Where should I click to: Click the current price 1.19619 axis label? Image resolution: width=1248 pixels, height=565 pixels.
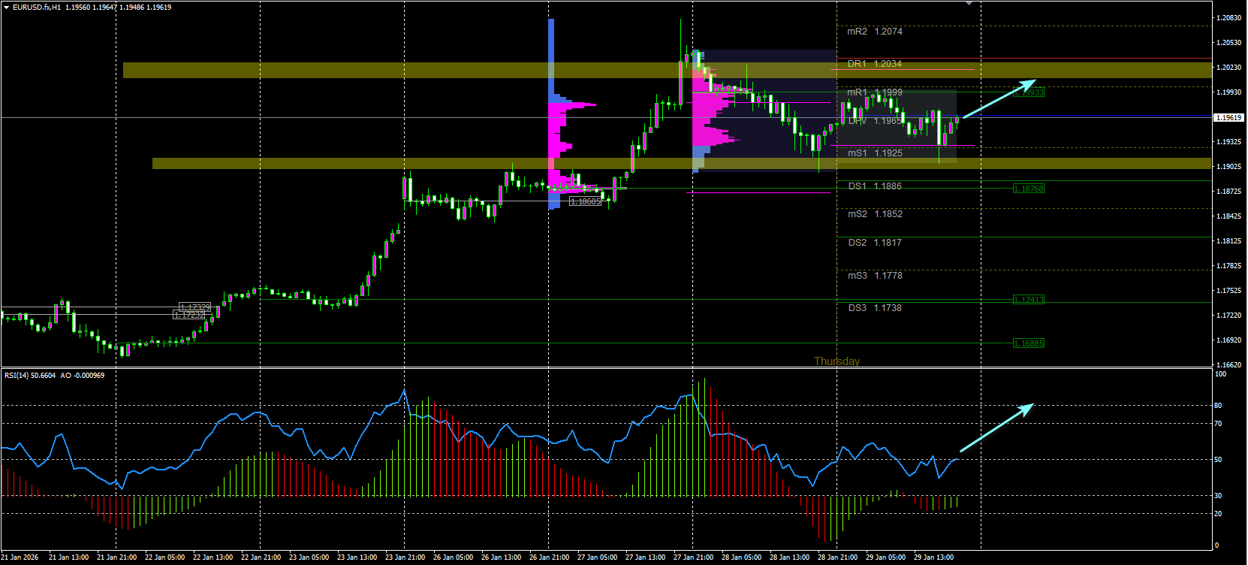[x=1228, y=118]
